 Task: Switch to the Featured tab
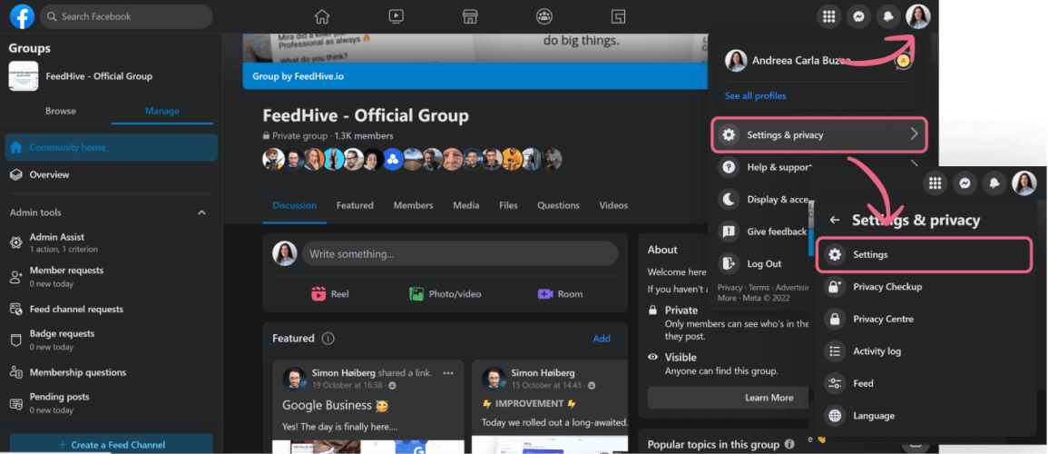point(355,205)
